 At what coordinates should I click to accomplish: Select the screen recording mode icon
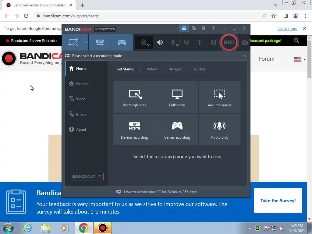73,42
